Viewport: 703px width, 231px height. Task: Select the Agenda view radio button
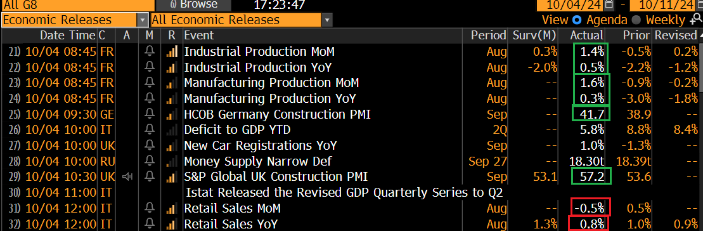tap(577, 20)
